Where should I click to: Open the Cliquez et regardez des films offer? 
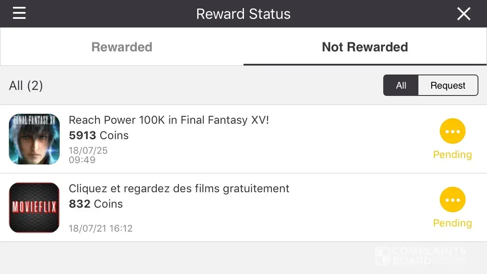(179, 189)
